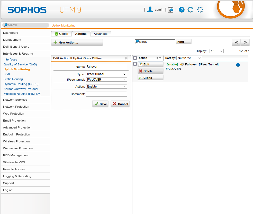The height and width of the screenshot is (214, 253).
Task: Open the help question mark icon
Action: pos(182,10)
